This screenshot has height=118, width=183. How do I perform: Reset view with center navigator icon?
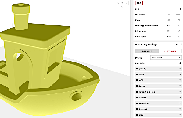(122, 3)
